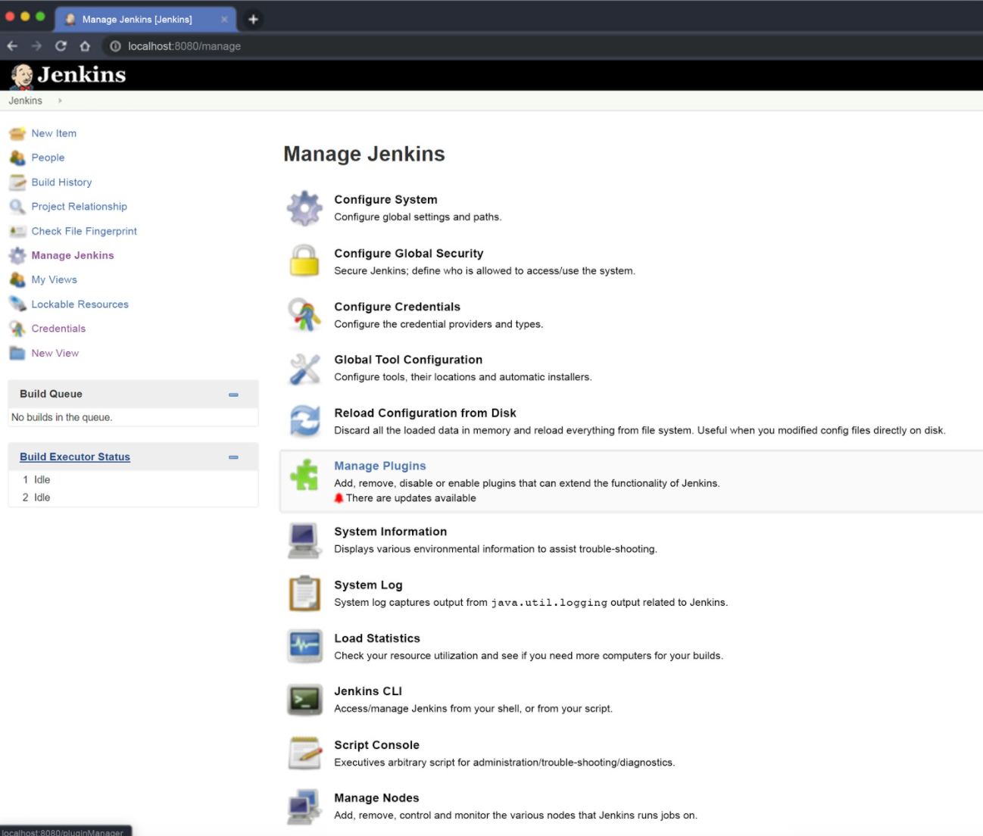Image resolution: width=983 pixels, height=836 pixels.
Task: Click the Configure Global Security padlock icon
Action: click(x=304, y=261)
